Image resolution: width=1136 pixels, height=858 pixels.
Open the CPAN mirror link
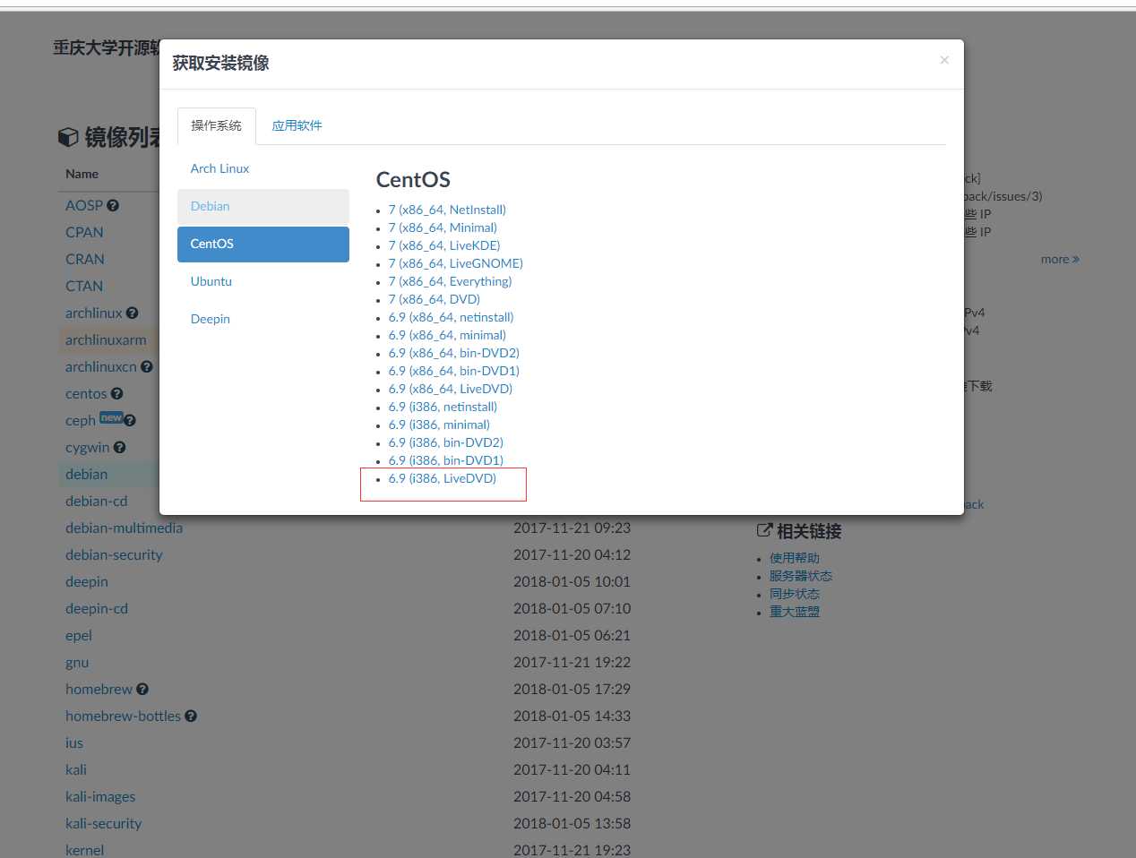[84, 232]
